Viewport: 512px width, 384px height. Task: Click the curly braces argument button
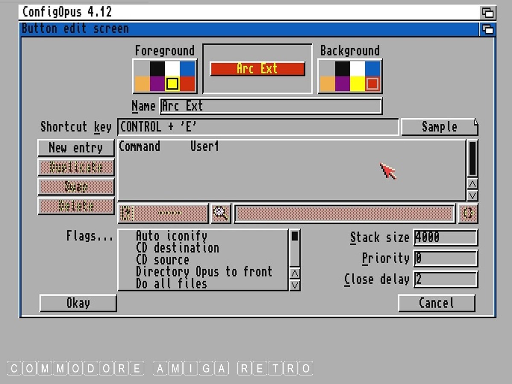point(468,213)
